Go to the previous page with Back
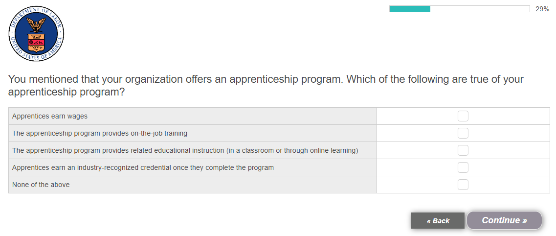The width and height of the screenshot is (556, 236). [438, 221]
